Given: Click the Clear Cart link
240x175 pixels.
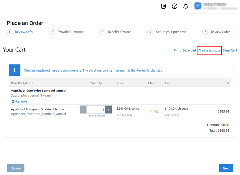Looking at the screenshot, I should click(x=230, y=50).
